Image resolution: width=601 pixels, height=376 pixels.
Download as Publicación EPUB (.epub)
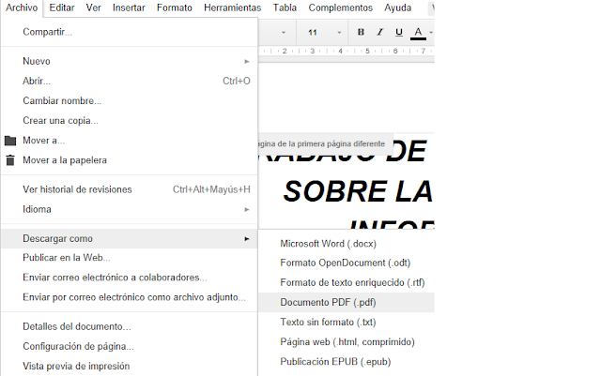[347, 362]
